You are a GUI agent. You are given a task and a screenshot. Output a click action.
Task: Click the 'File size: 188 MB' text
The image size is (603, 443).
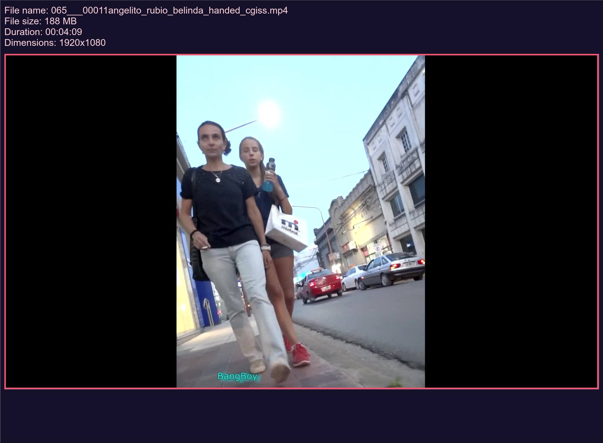pyautogui.click(x=40, y=21)
